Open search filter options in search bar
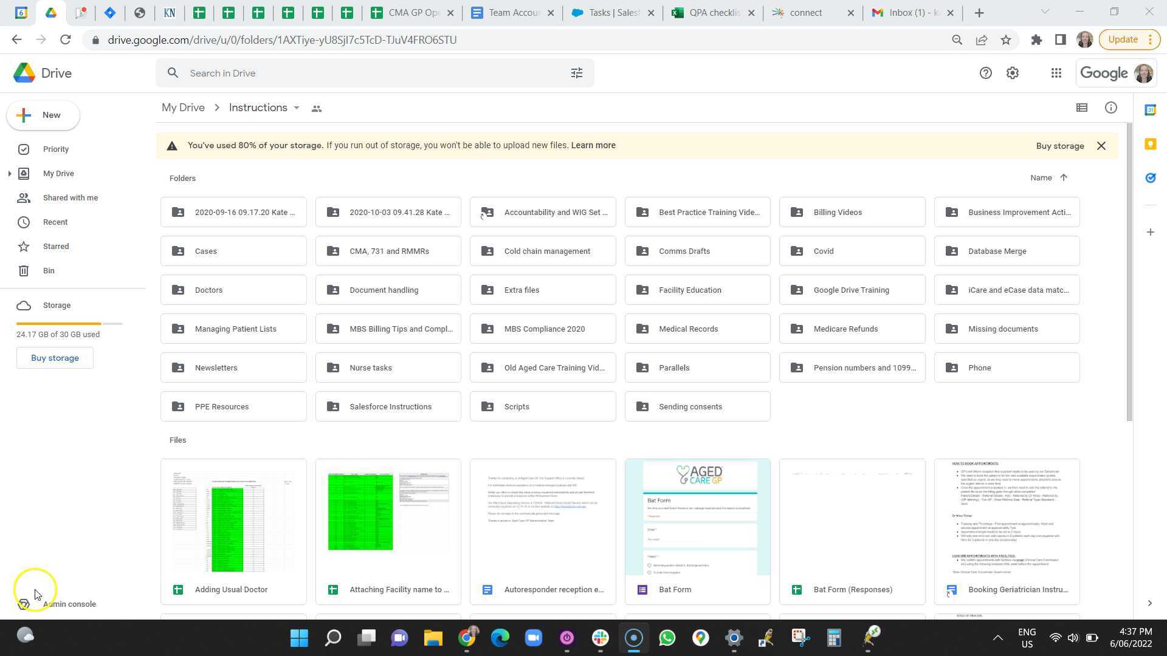The image size is (1167, 656). point(576,73)
